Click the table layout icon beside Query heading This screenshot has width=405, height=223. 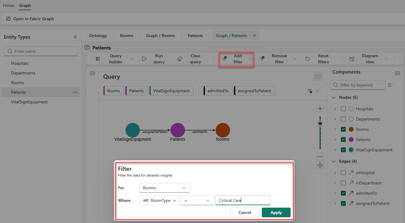tap(318, 77)
